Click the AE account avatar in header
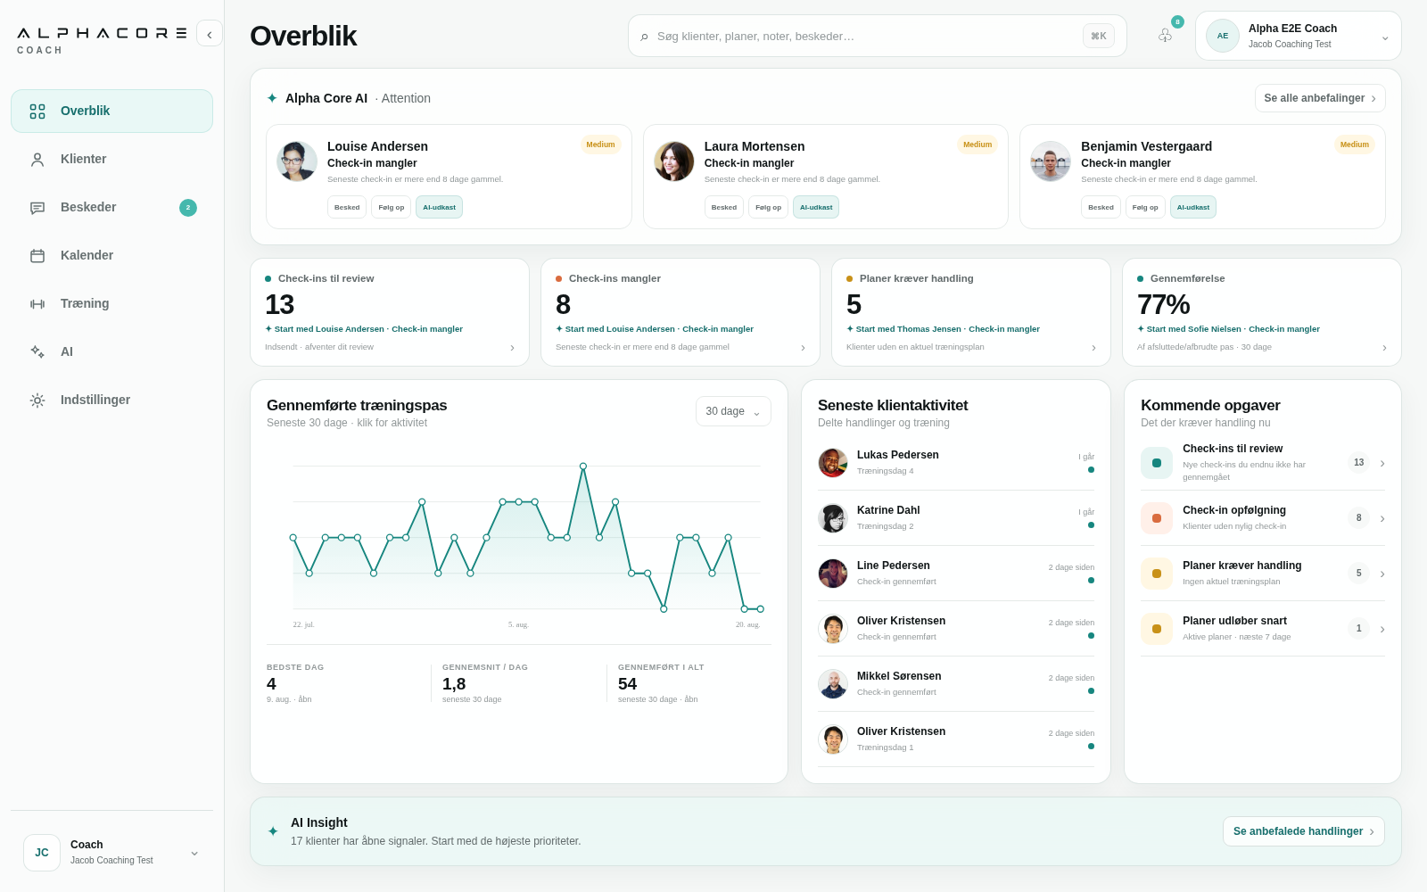The image size is (1427, 892). pyautogui.click(x=1223, y=36)
